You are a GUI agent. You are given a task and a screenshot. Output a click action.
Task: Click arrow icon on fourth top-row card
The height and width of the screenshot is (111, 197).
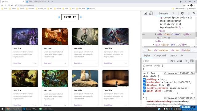126,63
